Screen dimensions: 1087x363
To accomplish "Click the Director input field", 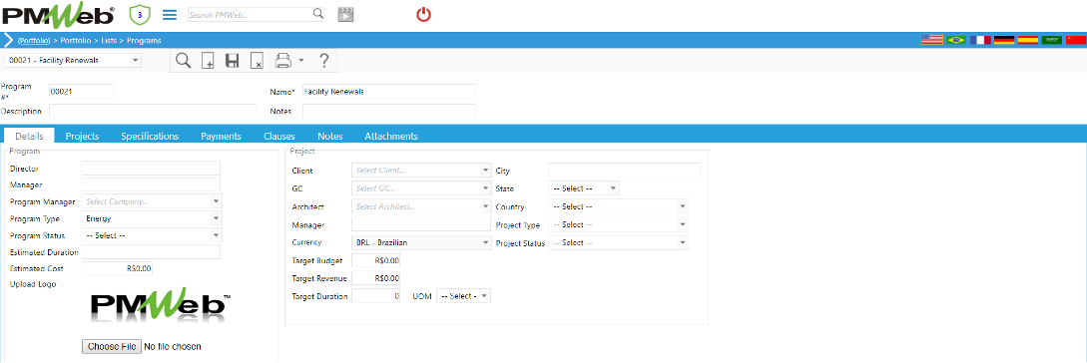I will point(151,169).
